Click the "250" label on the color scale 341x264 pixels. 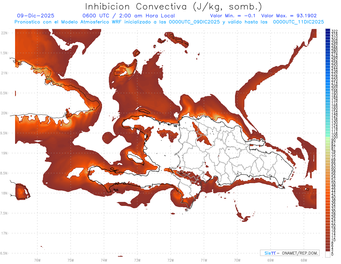(334, 66)
